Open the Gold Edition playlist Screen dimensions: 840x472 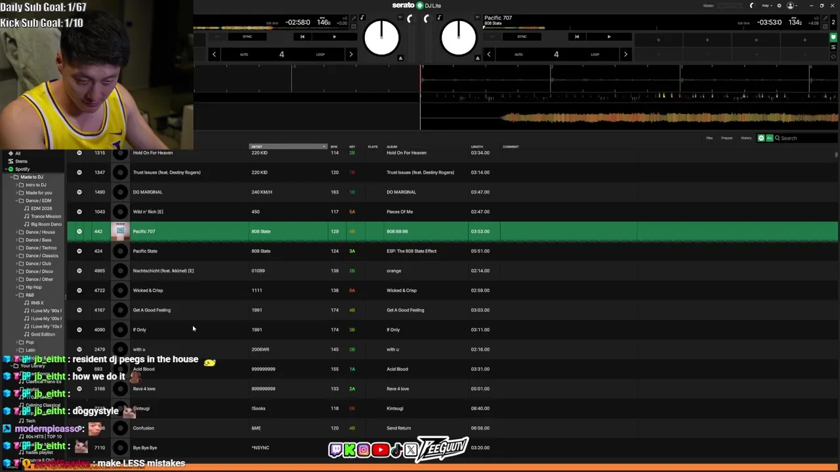pos(43,334)
